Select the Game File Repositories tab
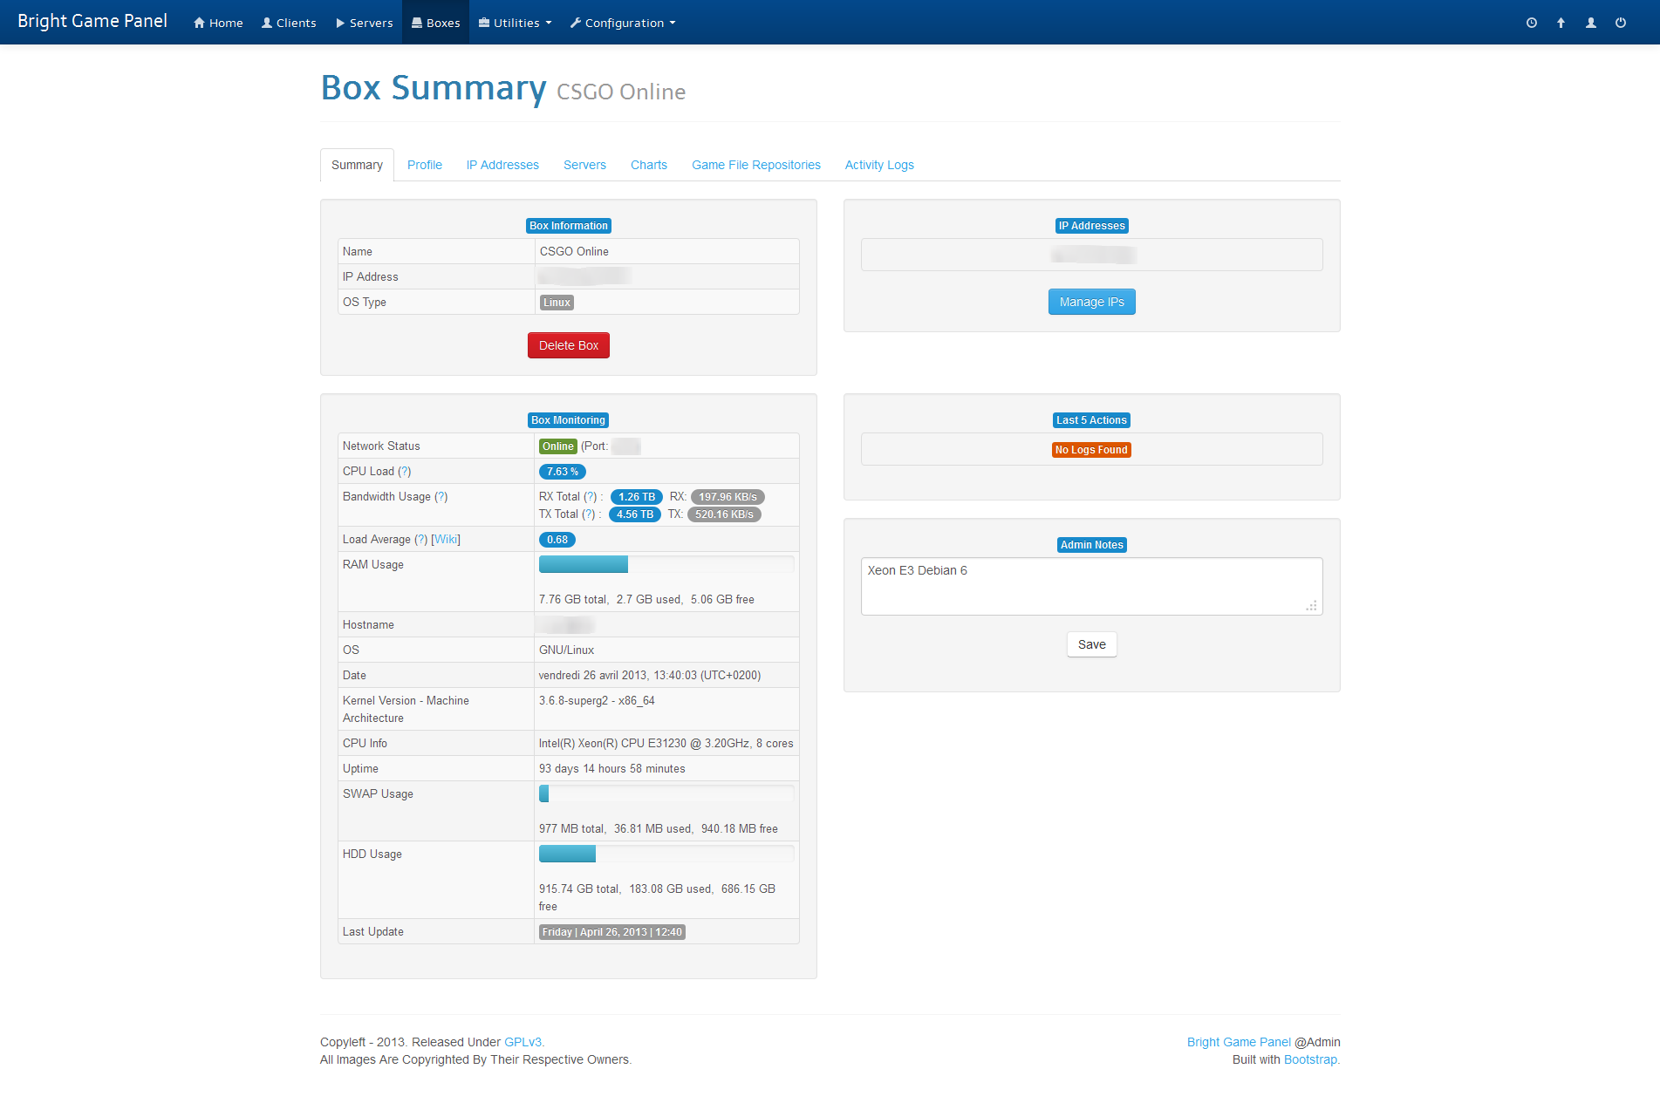Viewport: 1660px width, 1103px height. tap(755, 165)
